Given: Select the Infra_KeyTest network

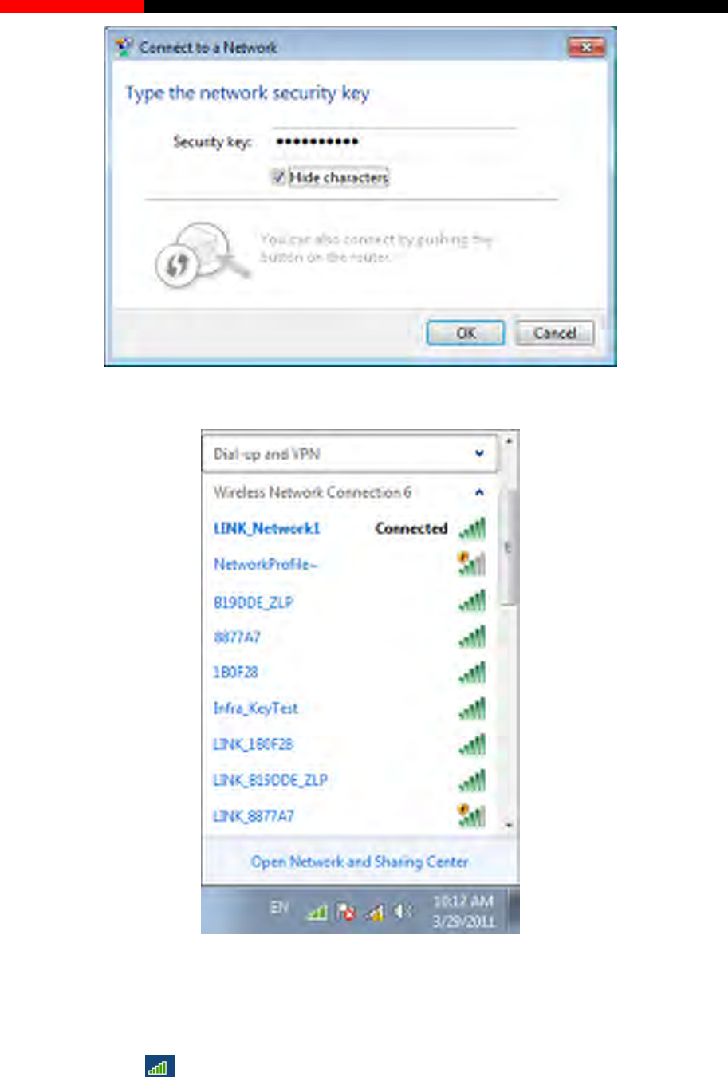Looking at the screenshot, I should pyautogui.click(x=255, y=708).
